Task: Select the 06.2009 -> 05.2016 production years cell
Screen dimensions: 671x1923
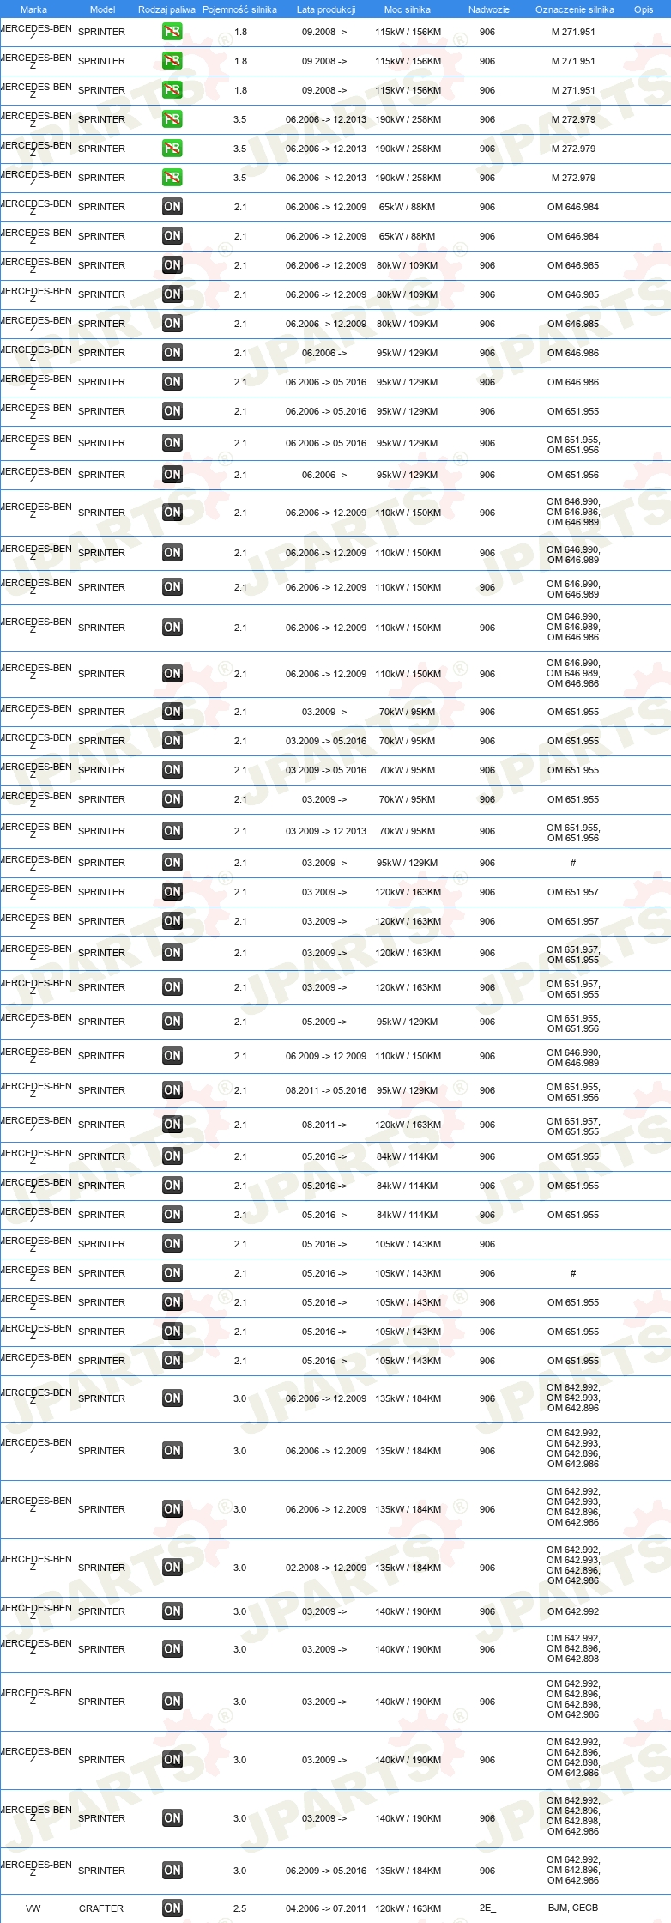Action: [326, 1871]
